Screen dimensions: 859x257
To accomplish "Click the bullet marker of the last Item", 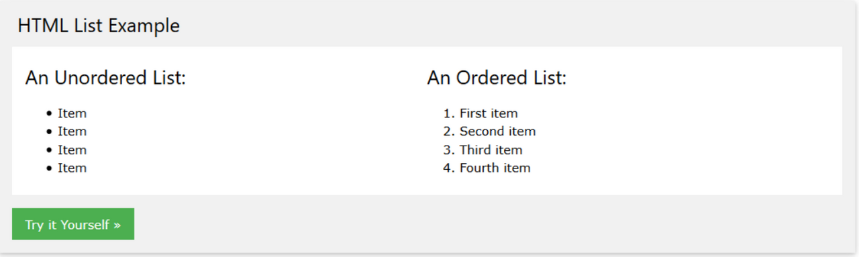I will click(x=49, y=168).
